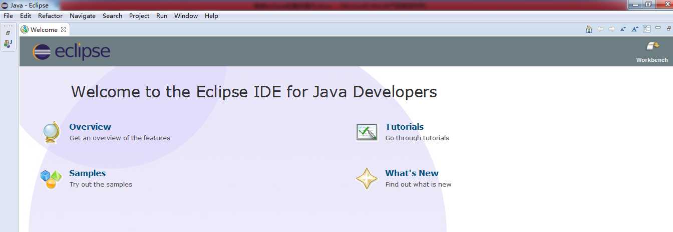Click the Eclipse icon in the title bar
The width and height of the screenshot is (673, 232).
click(x=5, y=5)
